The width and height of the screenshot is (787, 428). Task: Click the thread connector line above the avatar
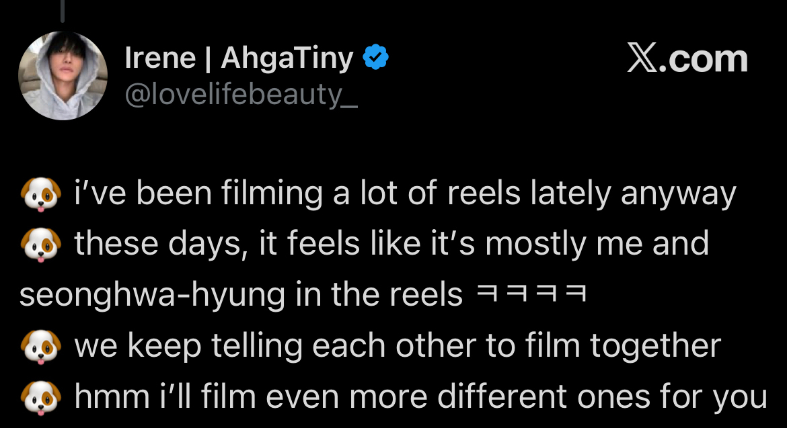tap(62, 11)
